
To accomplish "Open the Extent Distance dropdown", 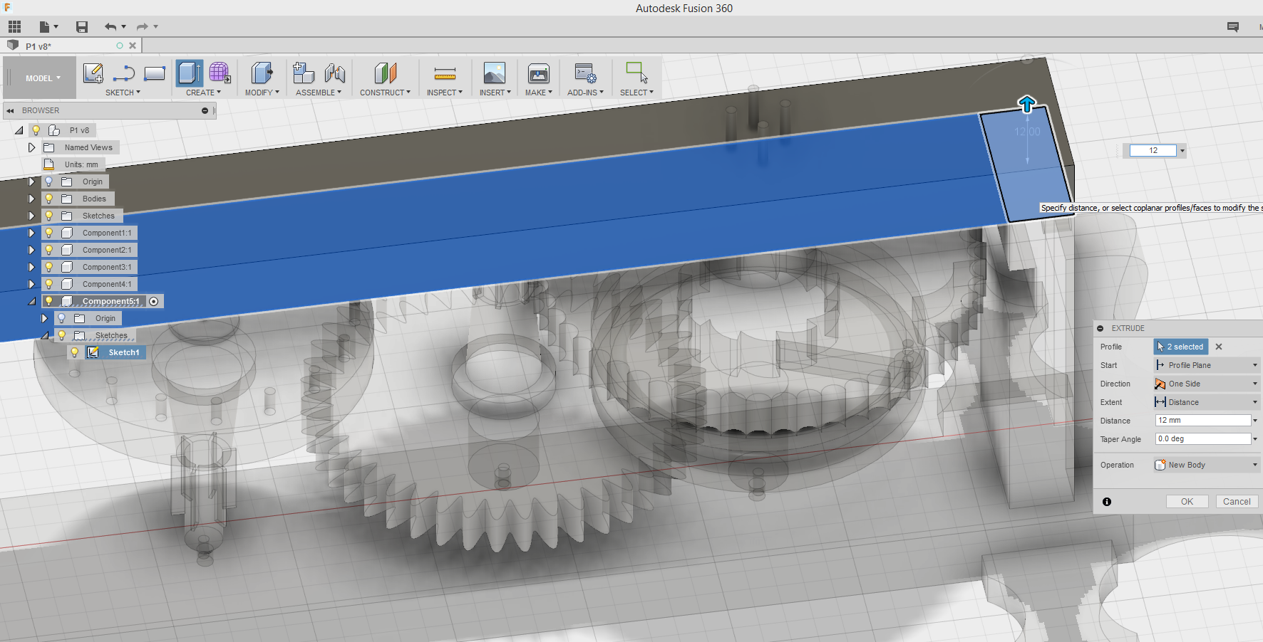I will [1206, 402].
